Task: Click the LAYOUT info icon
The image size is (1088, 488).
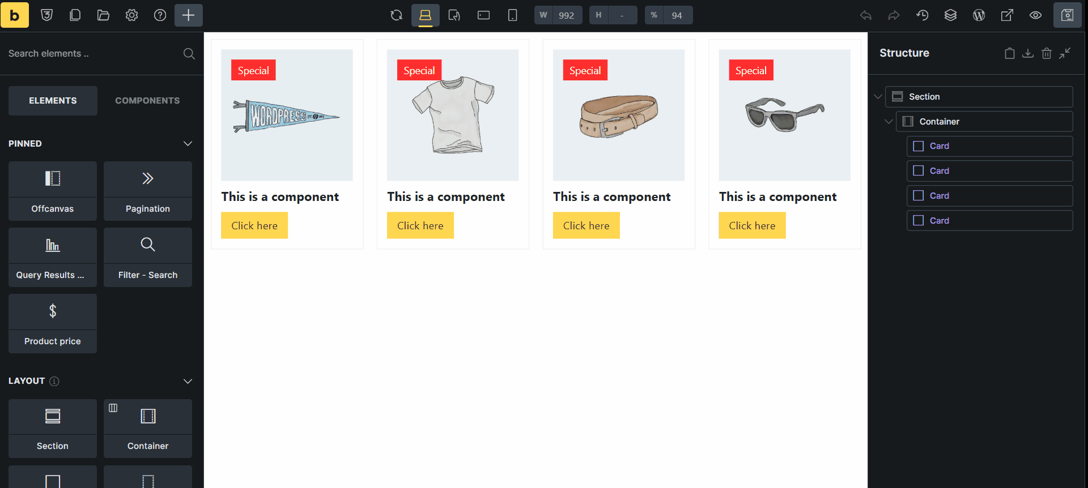Action: pyautogui.click(x=54, y=381)
